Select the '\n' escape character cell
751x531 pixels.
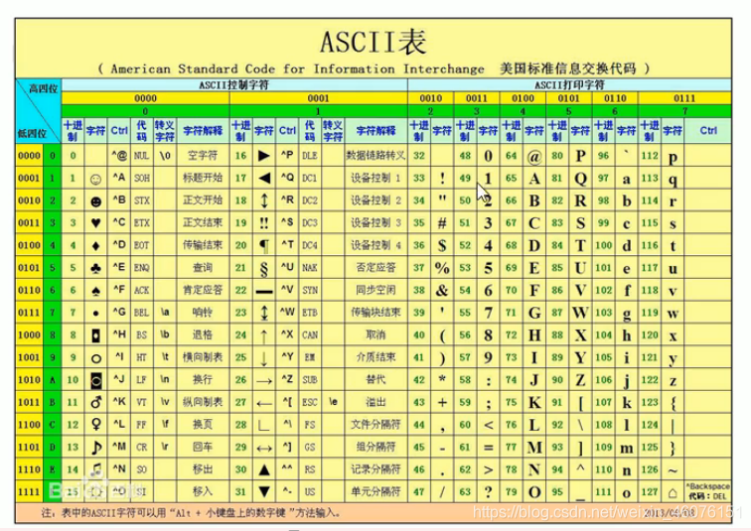click(165, 380)
